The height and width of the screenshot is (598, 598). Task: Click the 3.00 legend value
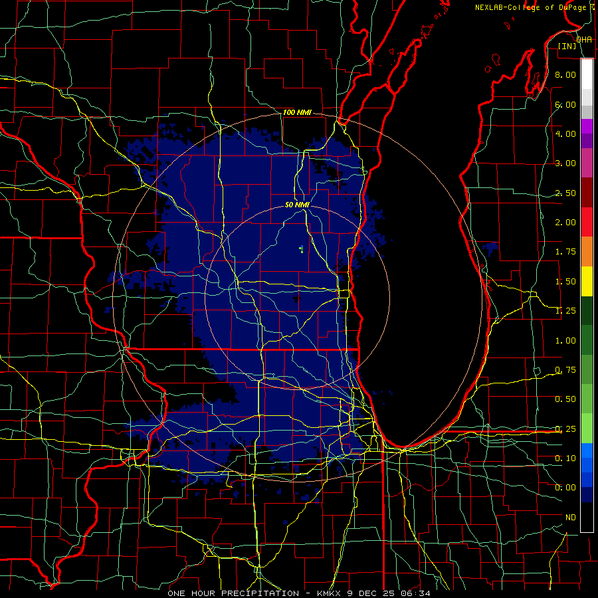(565, 163)
